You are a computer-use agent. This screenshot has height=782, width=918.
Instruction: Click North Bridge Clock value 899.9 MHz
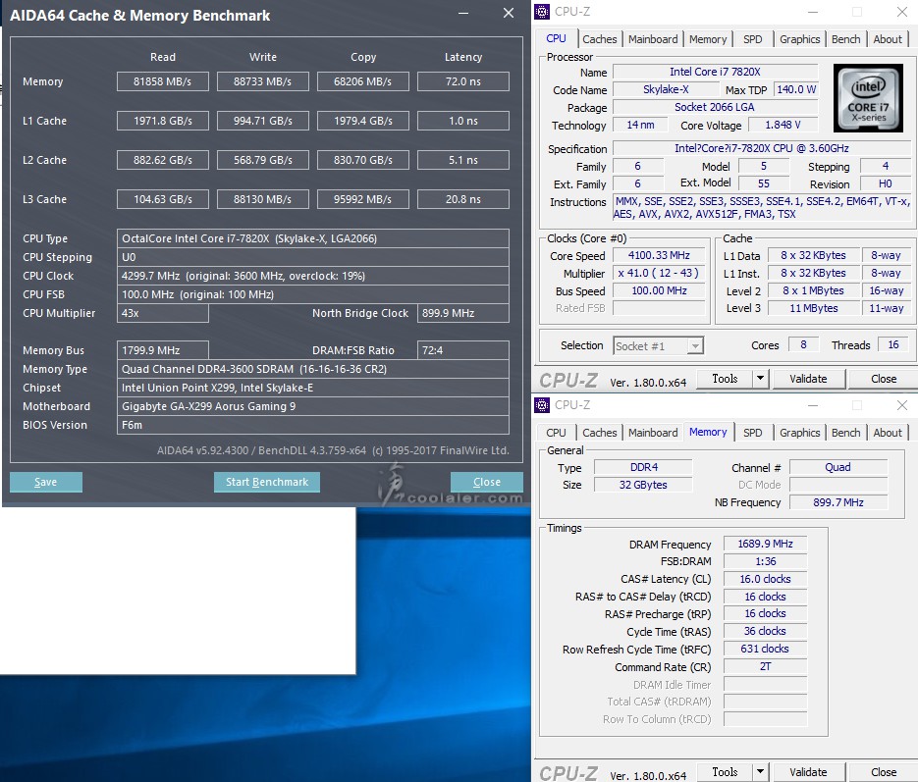[x=463, y=313]
